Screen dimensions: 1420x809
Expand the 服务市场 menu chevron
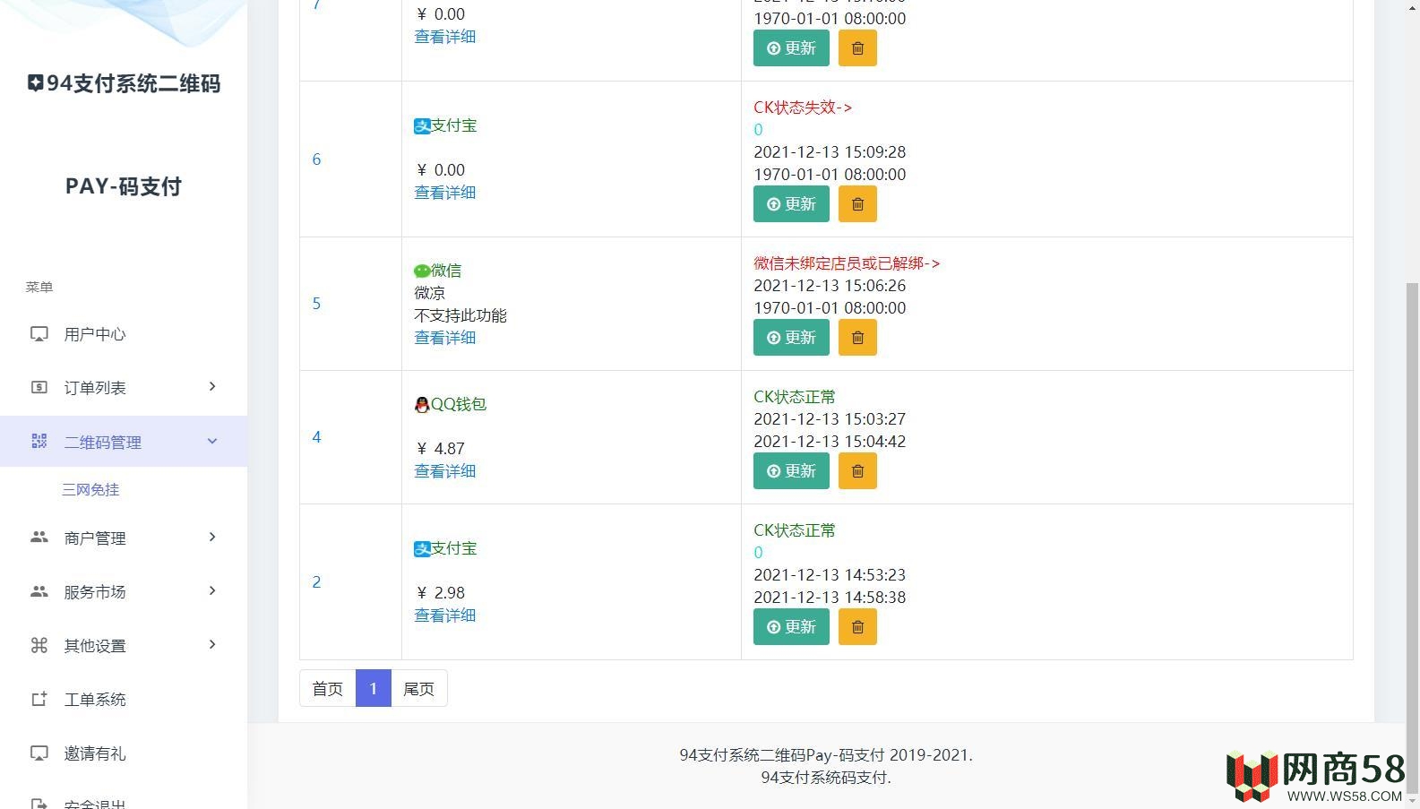click(212, 590)
